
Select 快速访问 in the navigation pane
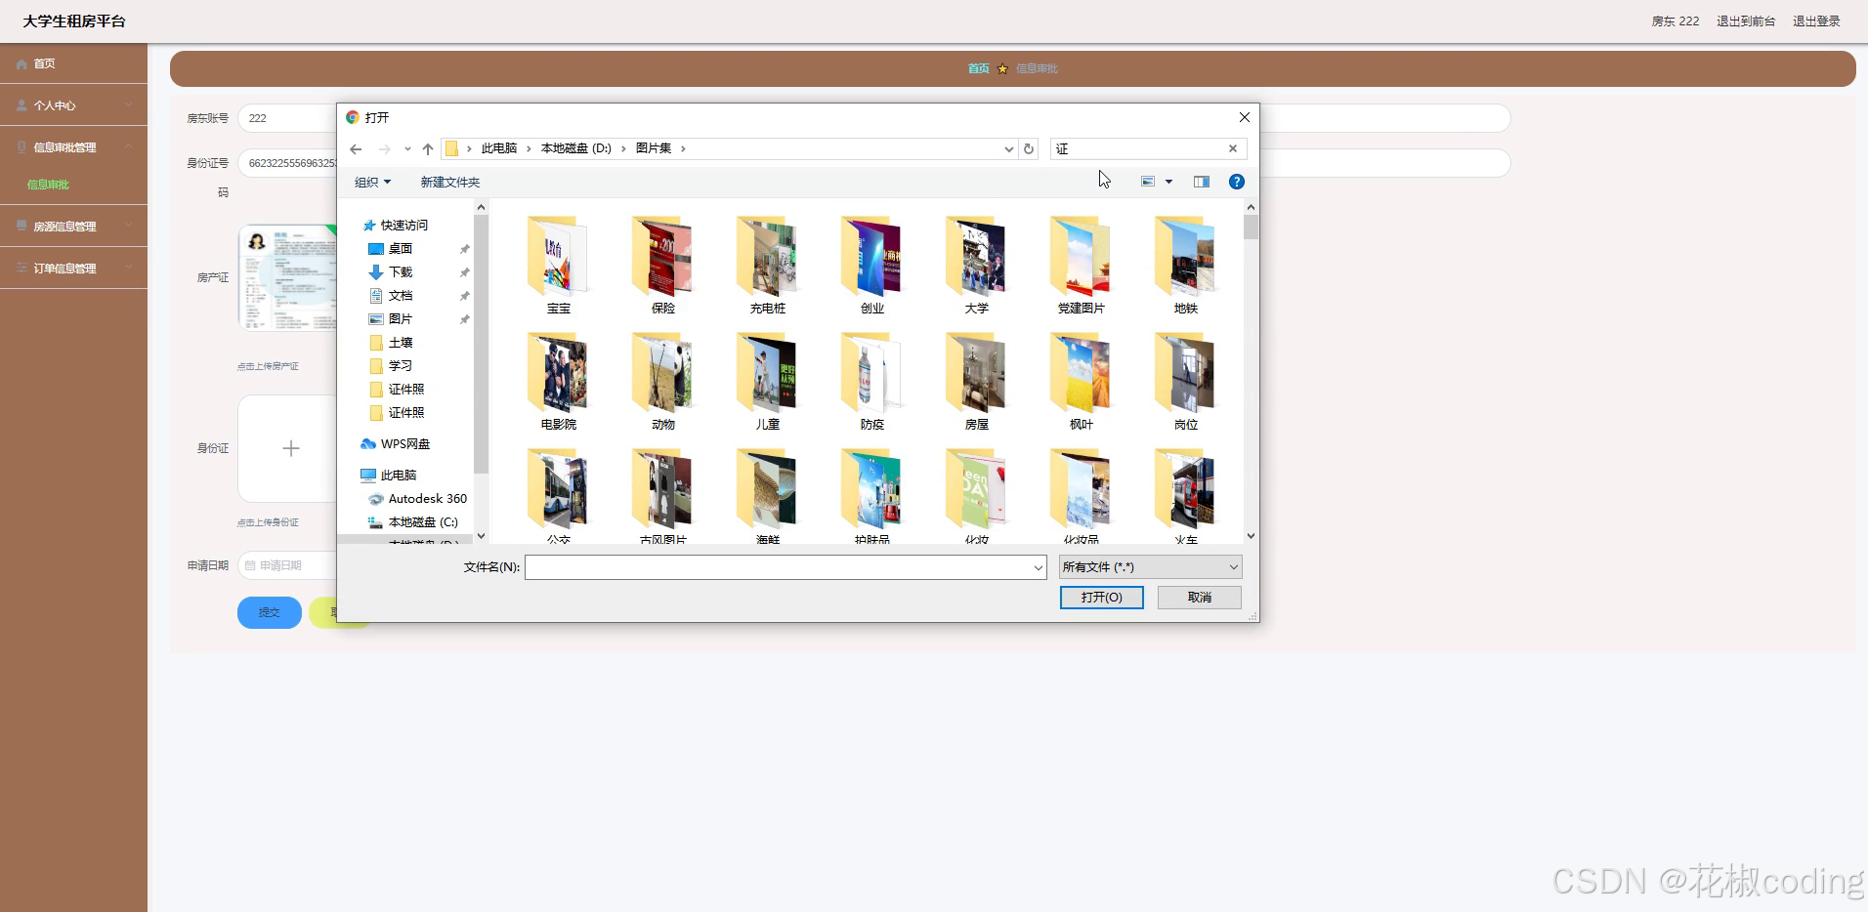coord(403,226)
